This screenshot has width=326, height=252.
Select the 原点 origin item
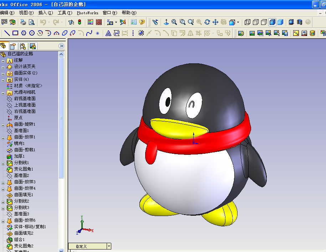[x=18, y=117]
